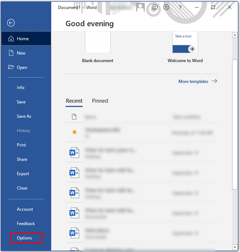Send a frown feedback face icon

166,7
